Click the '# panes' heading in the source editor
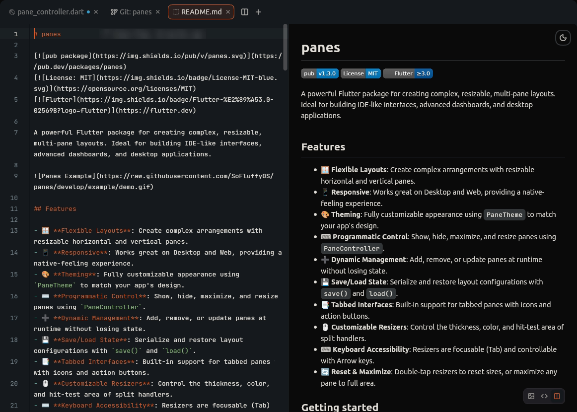 click(47, 34)
